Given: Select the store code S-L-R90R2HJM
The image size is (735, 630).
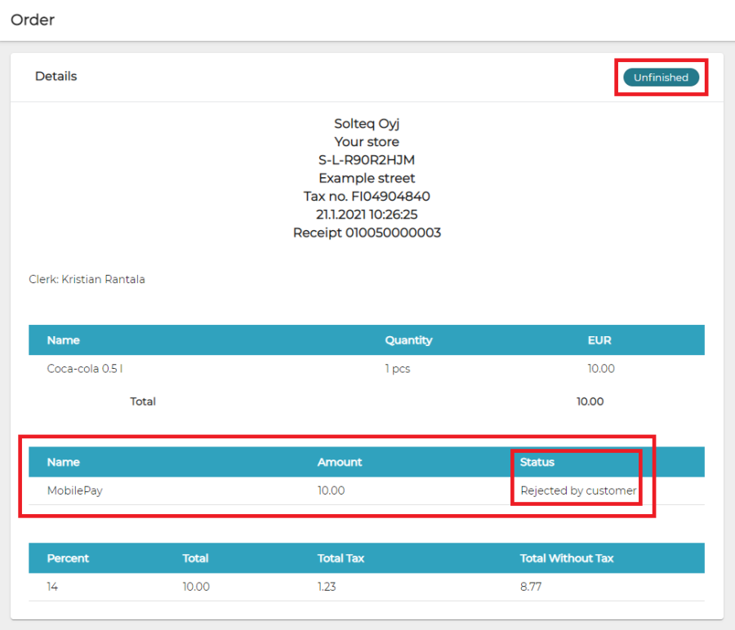Looking at the screenshot, I should pos(367,160).
